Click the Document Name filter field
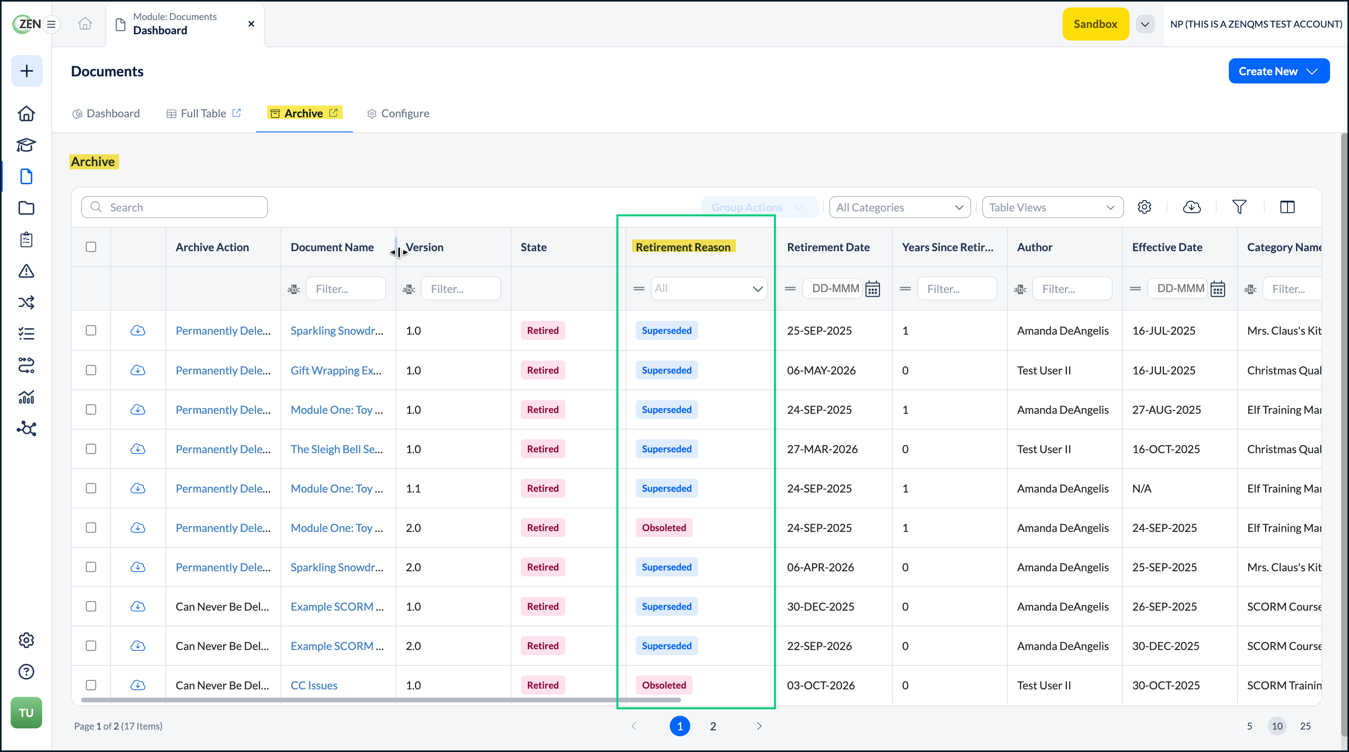 click(346, 289)
